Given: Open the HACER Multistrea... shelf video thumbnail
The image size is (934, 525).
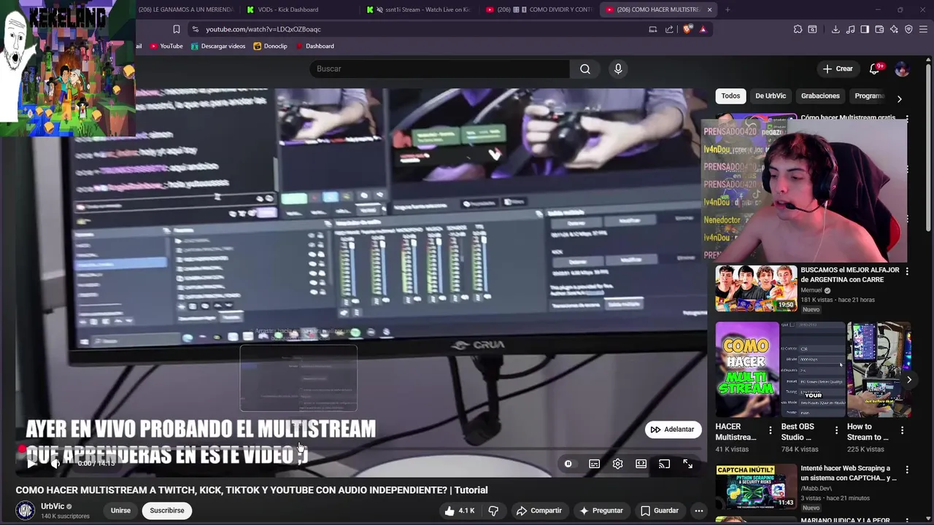Looking at the screenshot, I should [x=747, y=370].
